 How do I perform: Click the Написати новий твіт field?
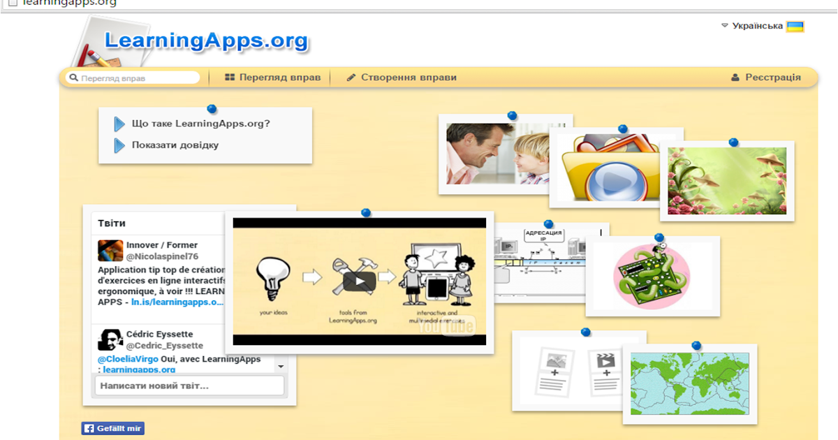(x=189, y=386)
